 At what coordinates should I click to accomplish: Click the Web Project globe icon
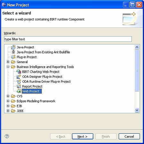[x=19, y=91]
